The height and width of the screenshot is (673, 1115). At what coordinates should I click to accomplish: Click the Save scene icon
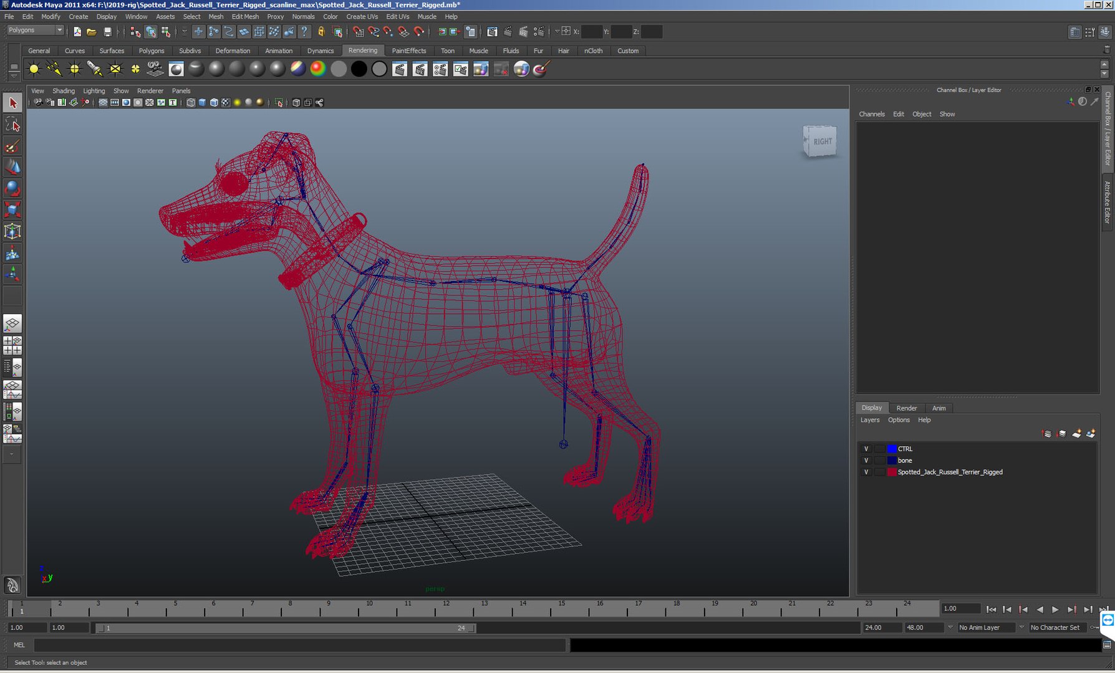click(107, 32)
